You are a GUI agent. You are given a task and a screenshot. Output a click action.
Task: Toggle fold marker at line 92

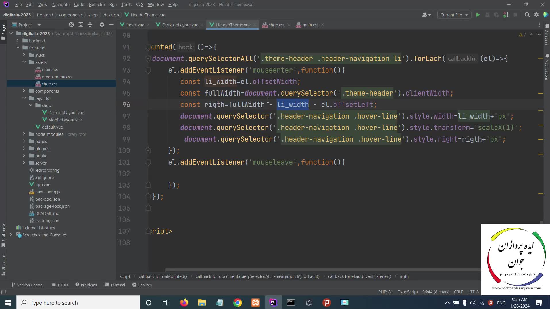(x=148, y=59)
